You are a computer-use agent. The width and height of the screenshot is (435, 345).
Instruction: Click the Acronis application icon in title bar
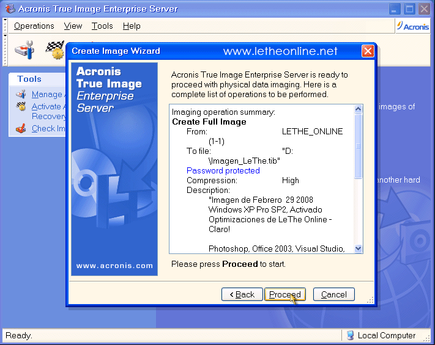[x=10, y=9]
